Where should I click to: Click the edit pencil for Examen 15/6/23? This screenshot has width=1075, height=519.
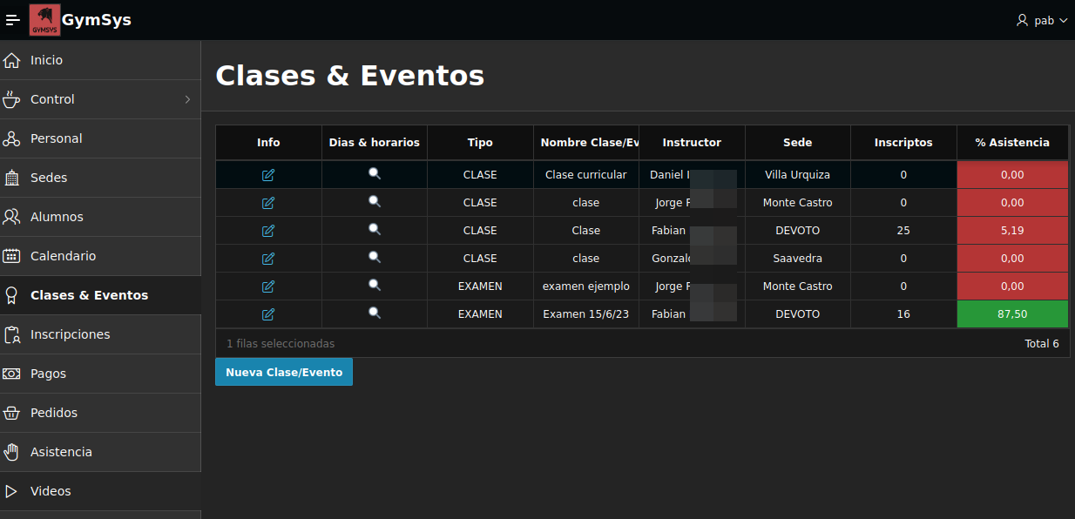268,313
